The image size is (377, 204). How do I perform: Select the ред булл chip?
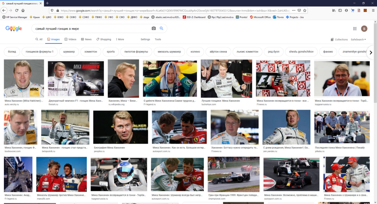click(x=274, y=51)
